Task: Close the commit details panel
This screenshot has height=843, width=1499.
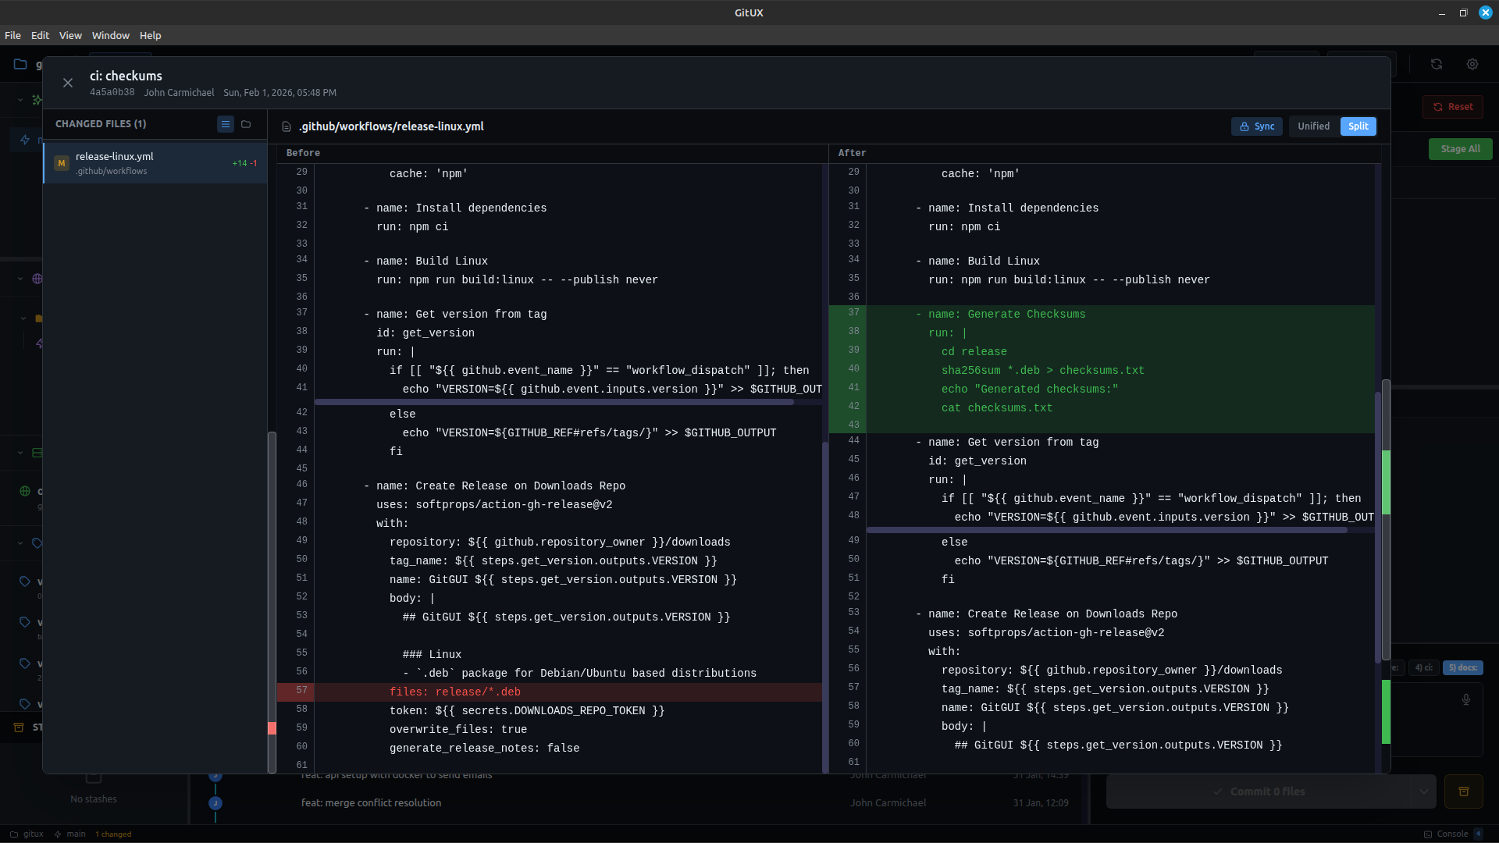Action: [68, 83]
